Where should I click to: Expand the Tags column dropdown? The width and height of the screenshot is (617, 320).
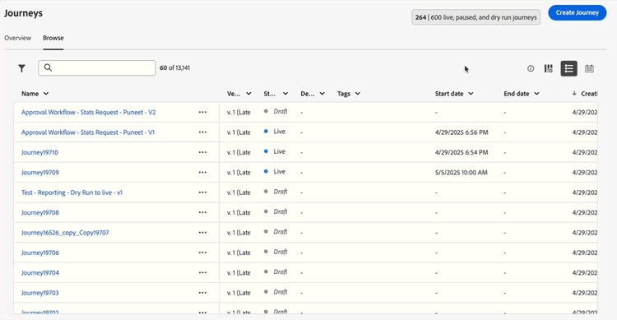click(x=358, y=94)
